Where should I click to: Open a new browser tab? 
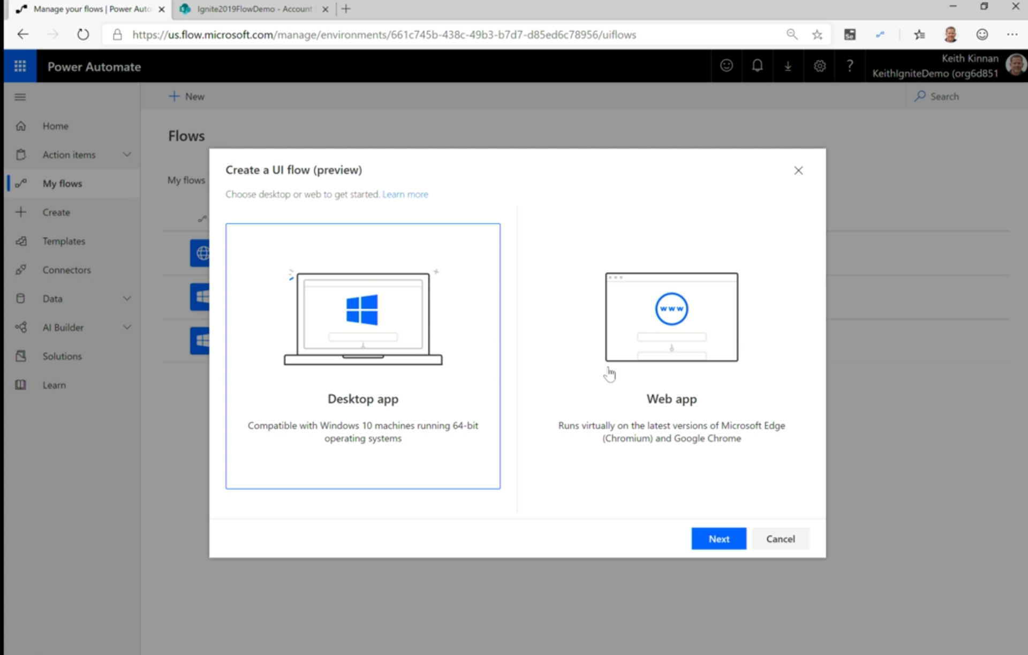(346, 9)
